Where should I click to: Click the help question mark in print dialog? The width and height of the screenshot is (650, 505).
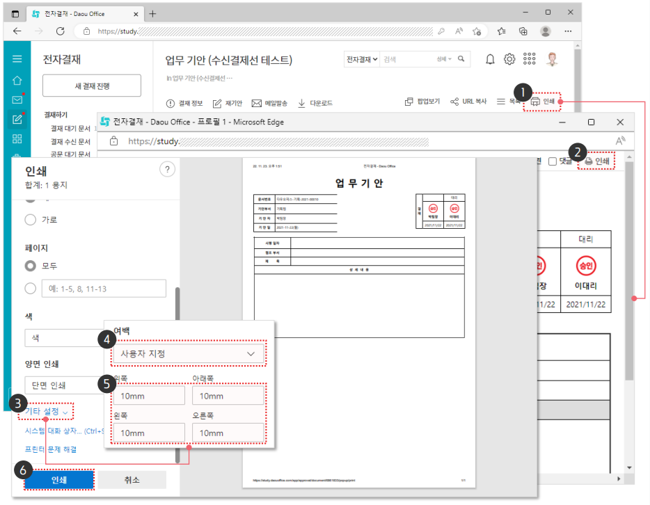point(167,170)
